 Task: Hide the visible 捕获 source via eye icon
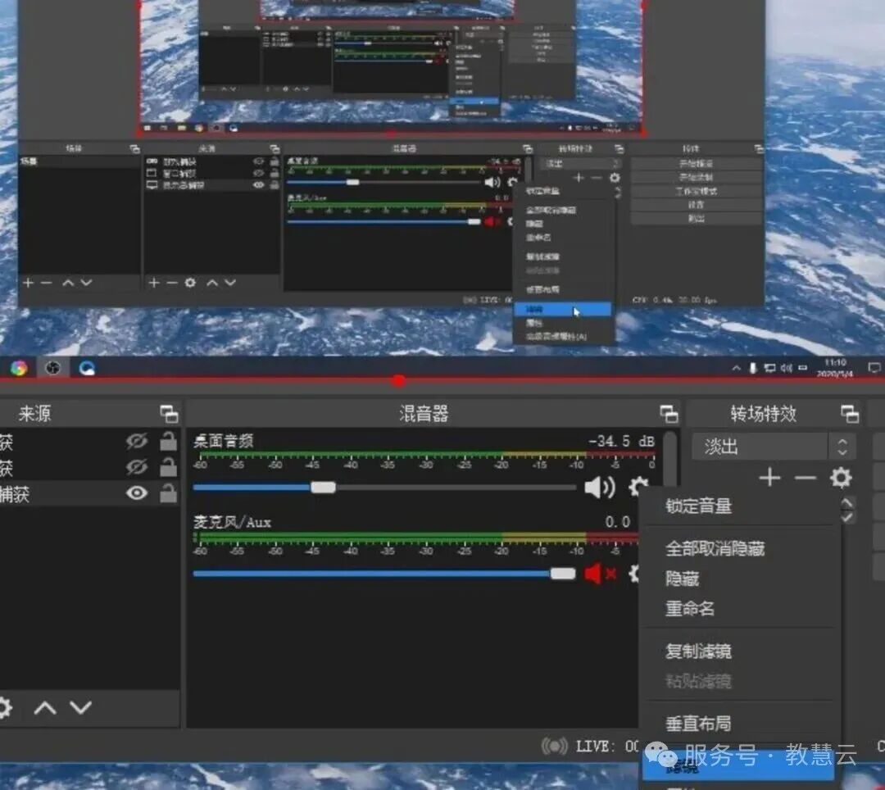[x=136, y=493]
